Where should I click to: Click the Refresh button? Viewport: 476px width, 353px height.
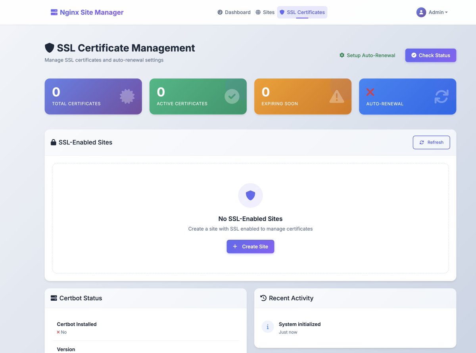tap(432, 143)
